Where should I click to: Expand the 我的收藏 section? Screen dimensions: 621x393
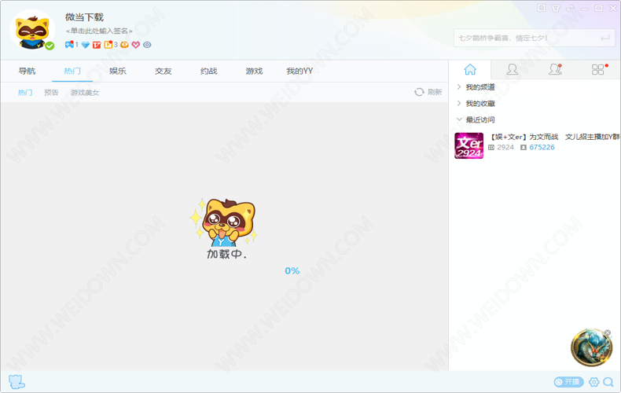point(476,104)
